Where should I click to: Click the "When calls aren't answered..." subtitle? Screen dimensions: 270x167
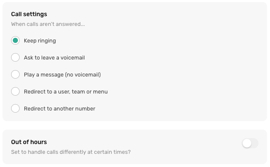pos(48,24)
